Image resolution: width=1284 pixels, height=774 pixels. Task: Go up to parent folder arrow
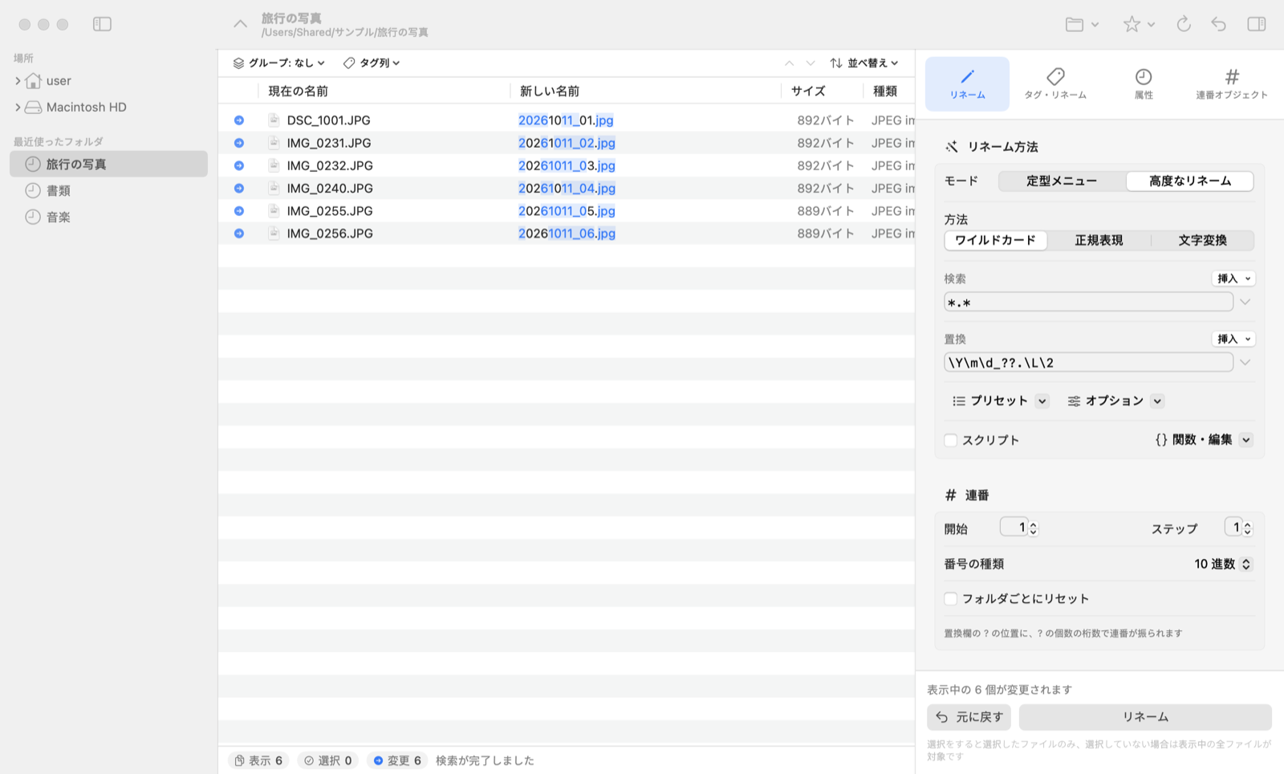240,24
